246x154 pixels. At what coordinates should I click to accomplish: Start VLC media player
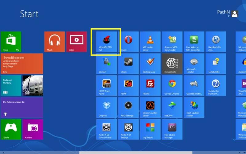150,42
